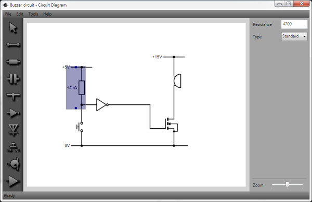Screen dimensions: 312x202
Task: Click the Resistance input field
Action: point(294,24)
